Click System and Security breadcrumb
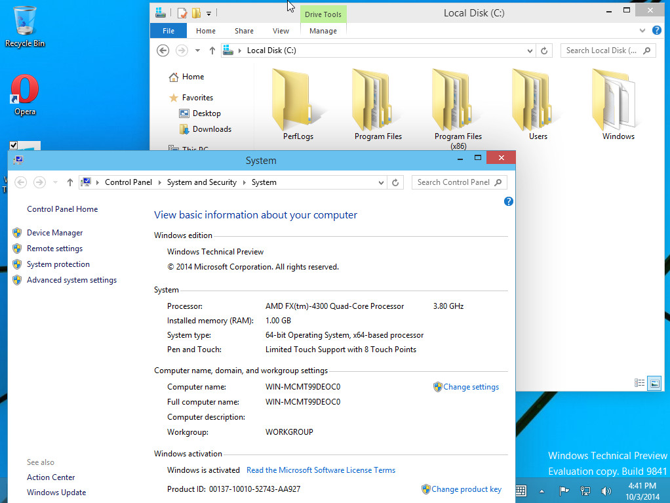This screenshot has width=670, height=503. coord(202,182)
